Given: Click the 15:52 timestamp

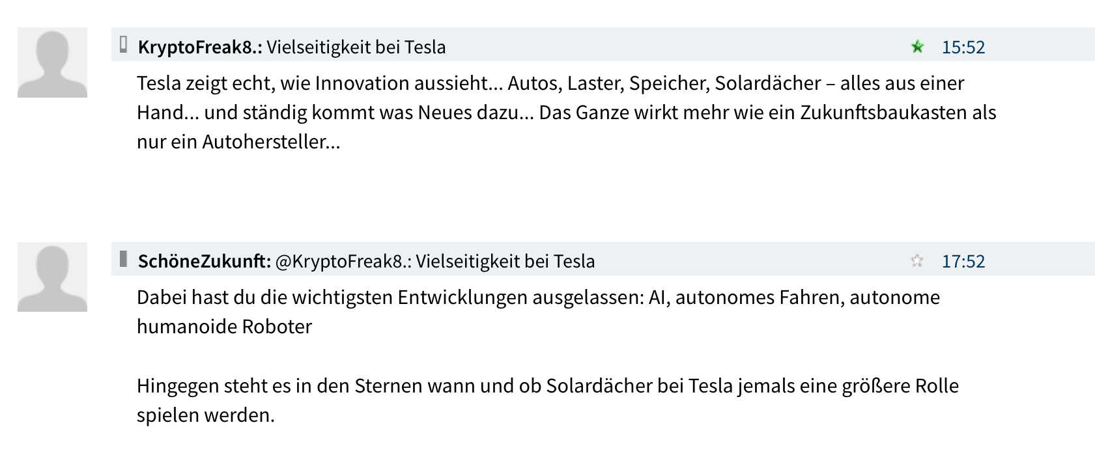Looking at the screenshot, I should 963,47.
